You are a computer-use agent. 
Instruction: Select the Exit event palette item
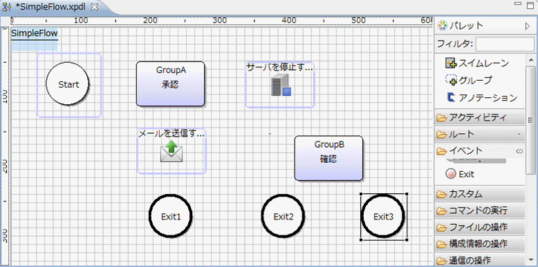pyautogui.click(x=460, y=174)
